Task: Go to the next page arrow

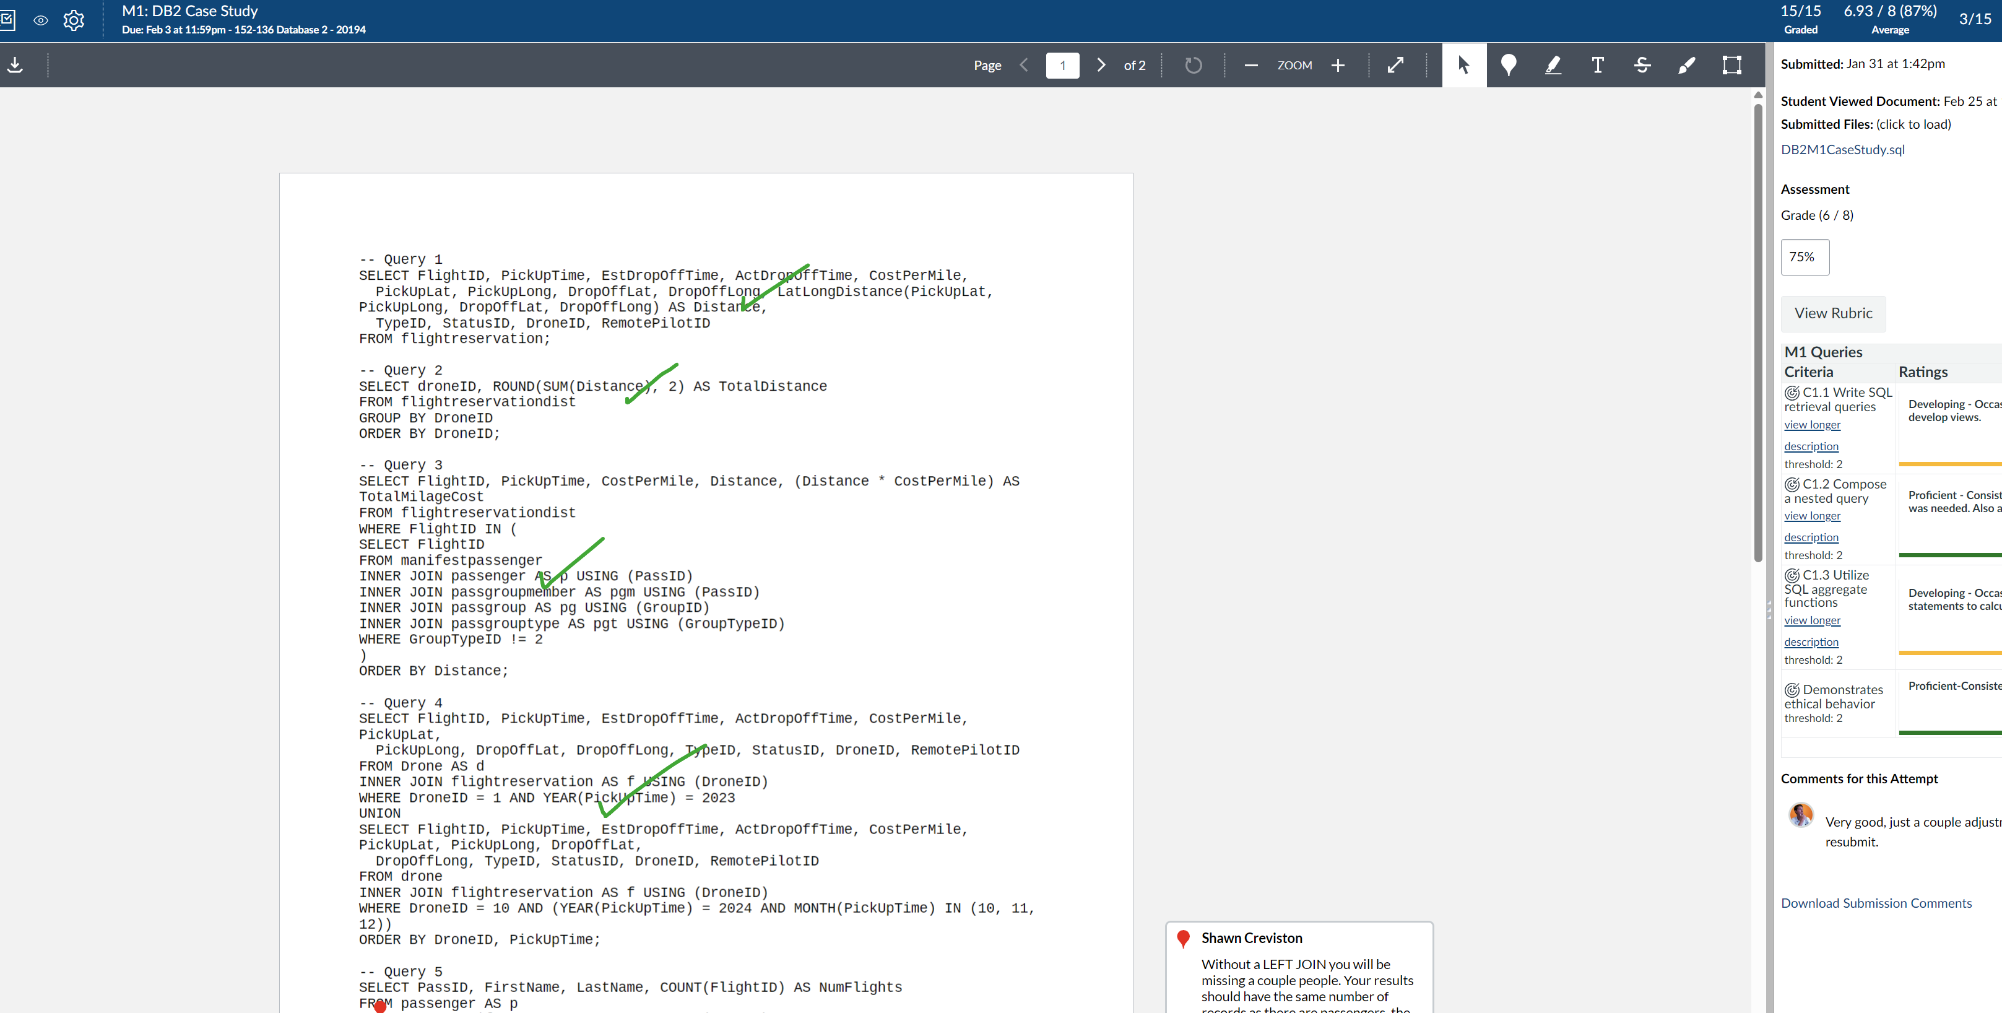Action: click(x=1101, y=65)
